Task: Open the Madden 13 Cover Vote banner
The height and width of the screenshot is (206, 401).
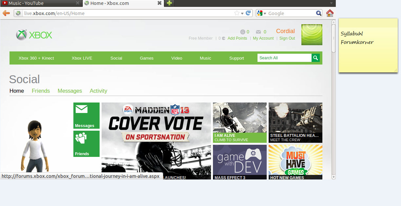Action: [156, 141]
